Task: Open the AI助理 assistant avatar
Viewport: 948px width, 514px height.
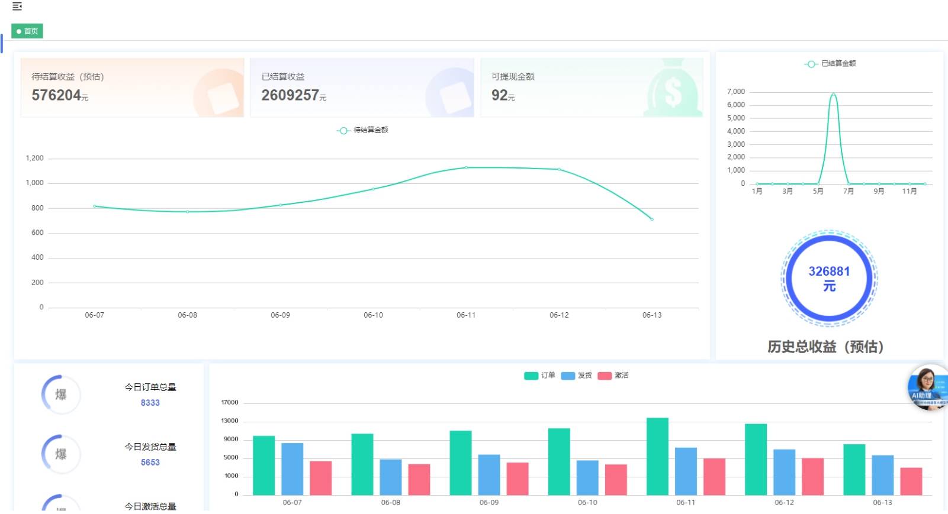Action: (927, 387)
